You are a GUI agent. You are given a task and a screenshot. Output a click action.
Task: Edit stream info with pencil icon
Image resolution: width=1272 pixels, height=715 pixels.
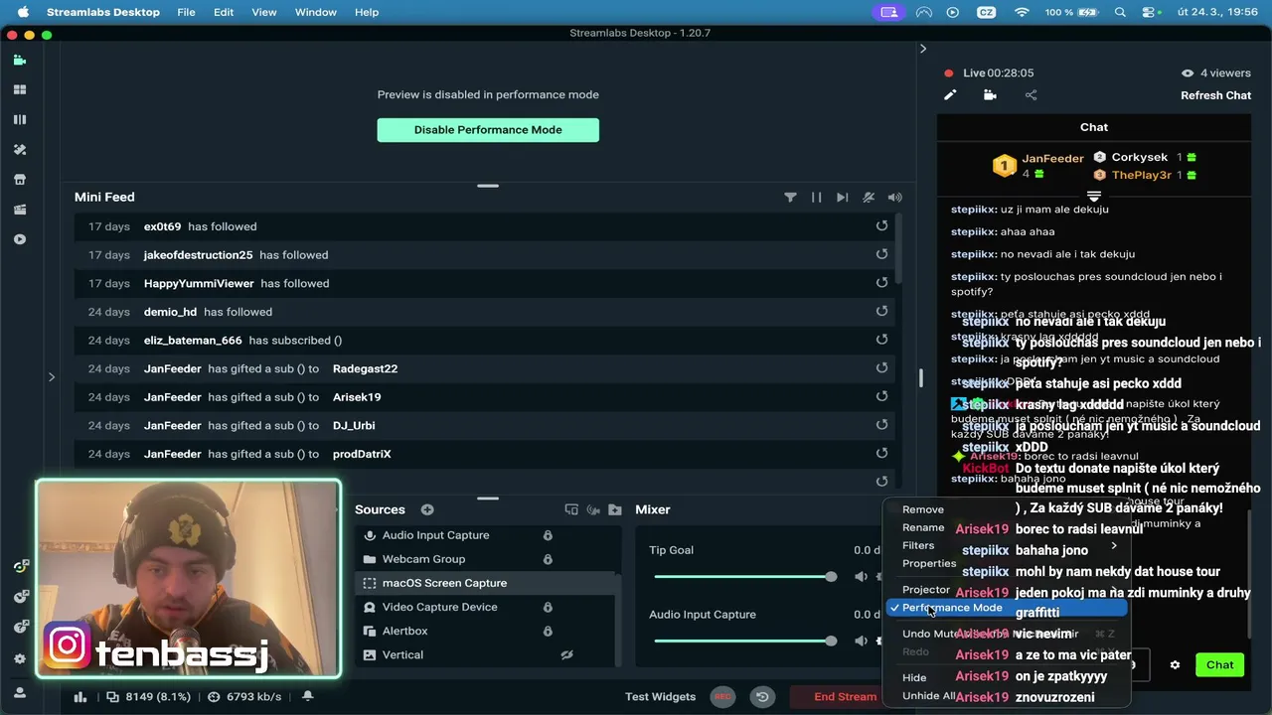coord(950,95)
